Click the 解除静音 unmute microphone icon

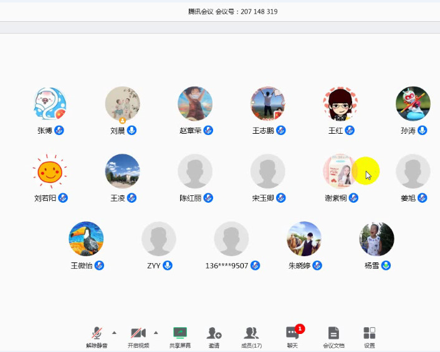pyautogui.click(x=97, y=333)
